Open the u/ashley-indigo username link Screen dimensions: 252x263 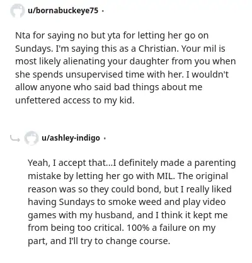coord(71,138)
